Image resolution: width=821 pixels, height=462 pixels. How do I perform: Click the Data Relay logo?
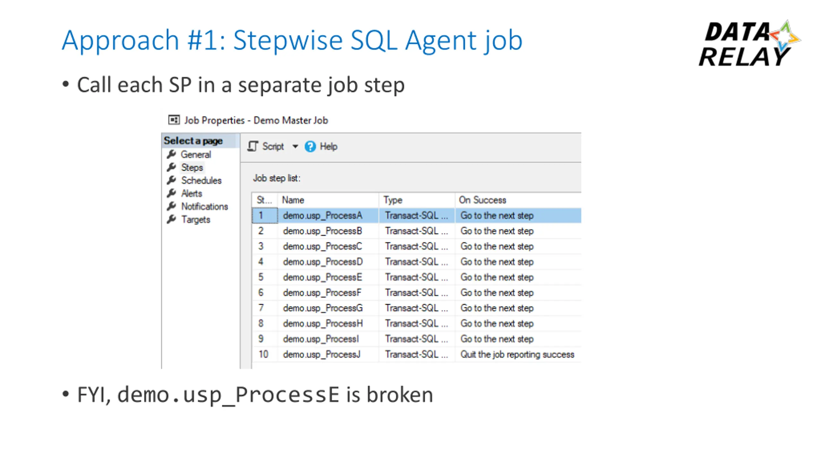(749, 44)
